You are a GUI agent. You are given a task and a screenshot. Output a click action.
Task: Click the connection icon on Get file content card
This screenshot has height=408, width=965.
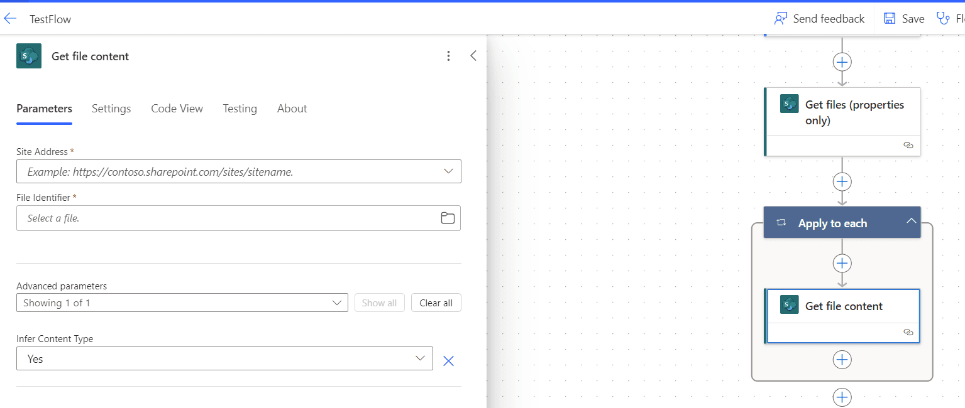[x=908, y=333]
